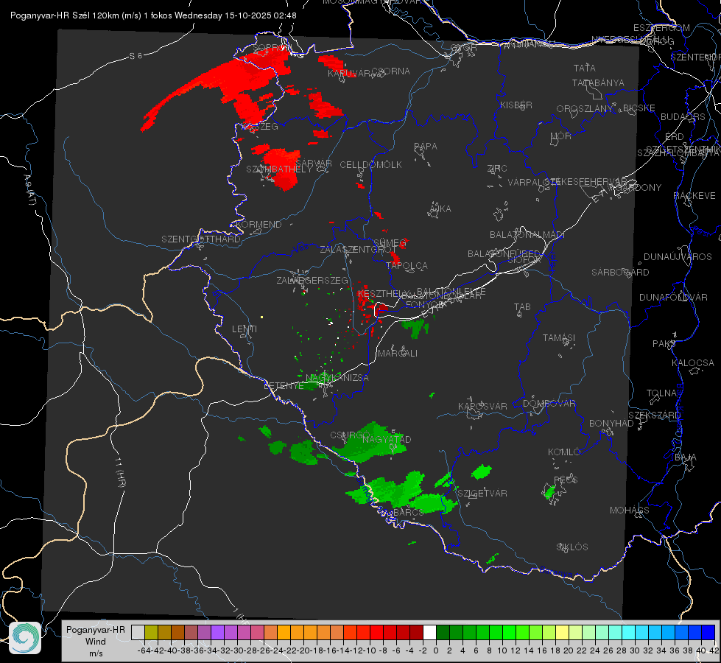Click the LENTI town label

point(245,329)
